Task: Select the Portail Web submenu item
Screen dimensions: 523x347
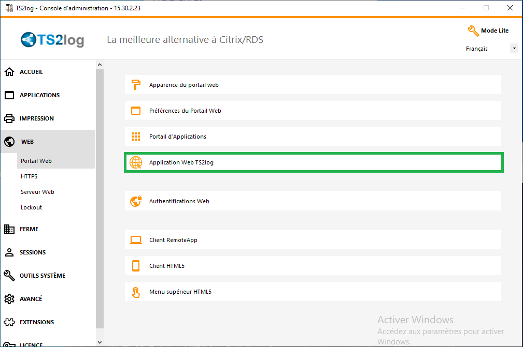Action: [56, 161]
